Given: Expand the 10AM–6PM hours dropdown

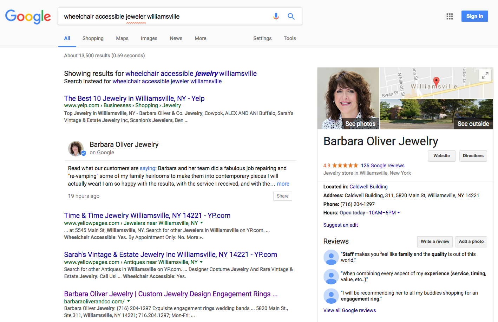Looking at the screenshot, I should (384, 213).
